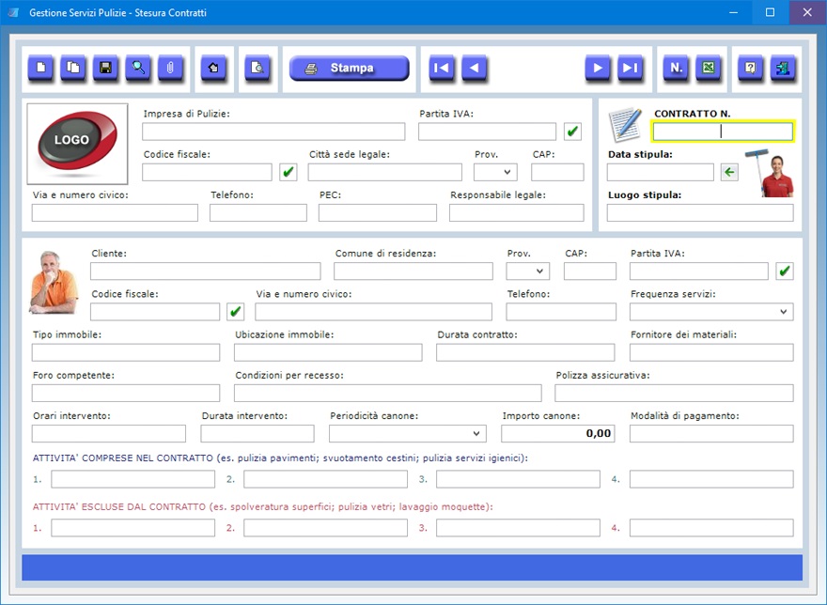Click green check next to company Partita IVA
Viewport: 827px width, 605px height.
pos(572,132)
